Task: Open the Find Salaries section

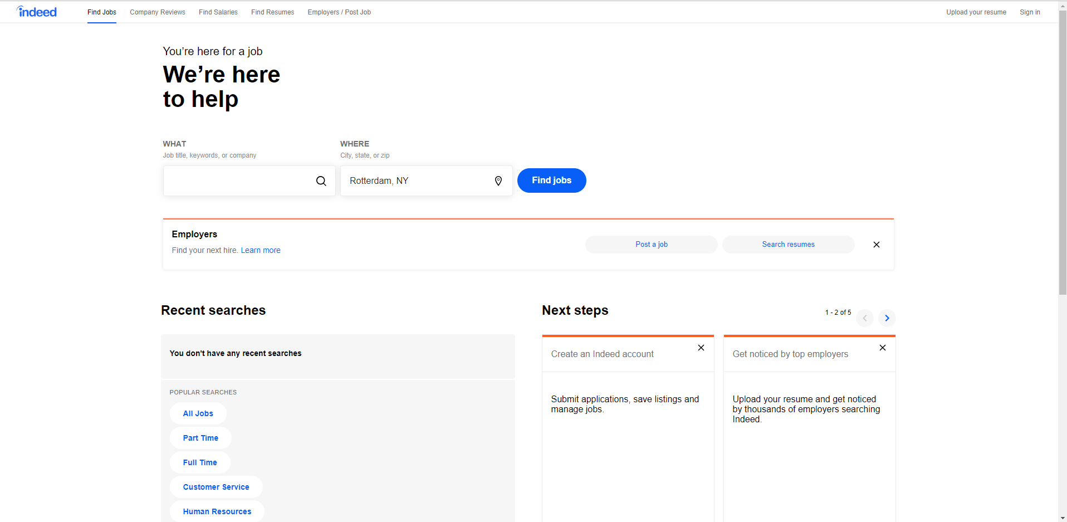Action: click(x=218, y=12)
